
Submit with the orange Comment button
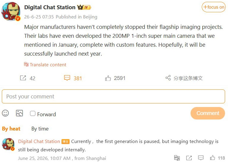tap(208, 113)
